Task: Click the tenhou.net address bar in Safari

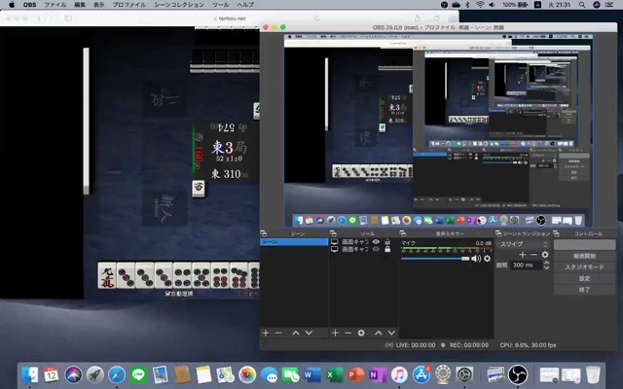Action: [x=230, y=18]
